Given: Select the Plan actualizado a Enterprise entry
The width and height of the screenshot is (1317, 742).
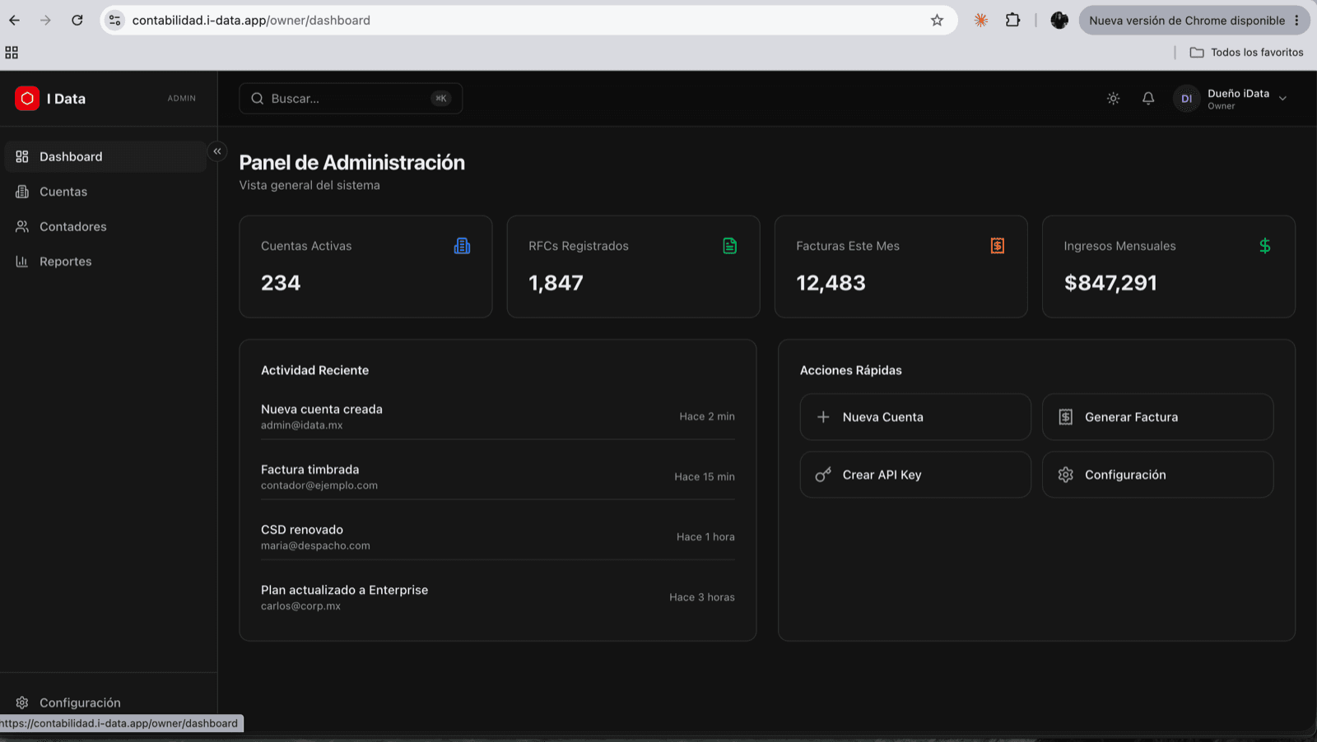Looking at the screenshot, I should coord(498,597).
